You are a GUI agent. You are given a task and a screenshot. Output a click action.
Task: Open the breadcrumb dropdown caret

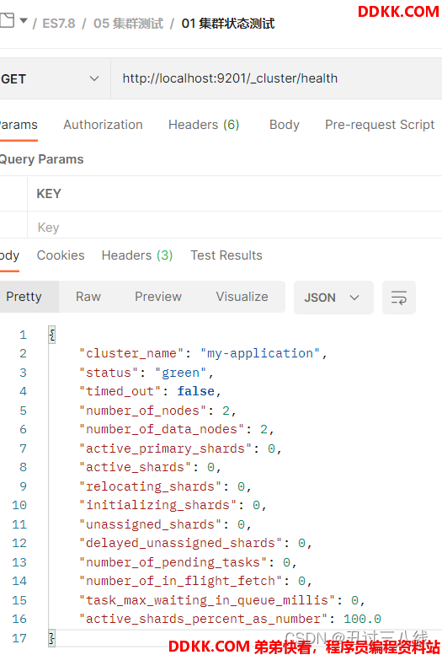[24, 20]
